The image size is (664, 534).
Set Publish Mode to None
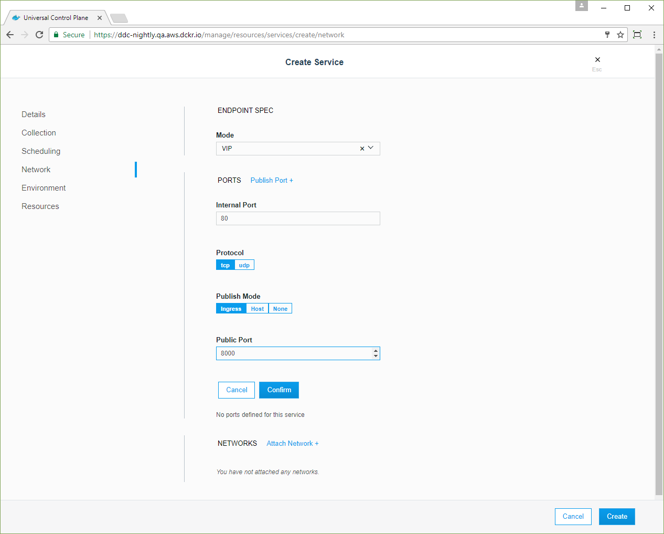coord(280,309)
